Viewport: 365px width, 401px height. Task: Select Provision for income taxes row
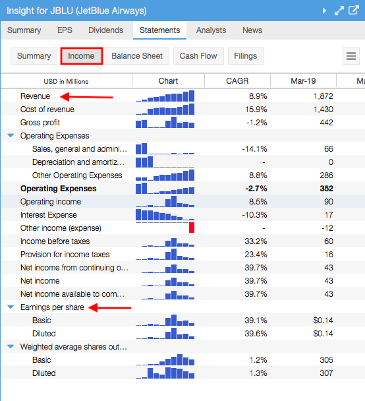pyautogui.click(x=182, y=255)
